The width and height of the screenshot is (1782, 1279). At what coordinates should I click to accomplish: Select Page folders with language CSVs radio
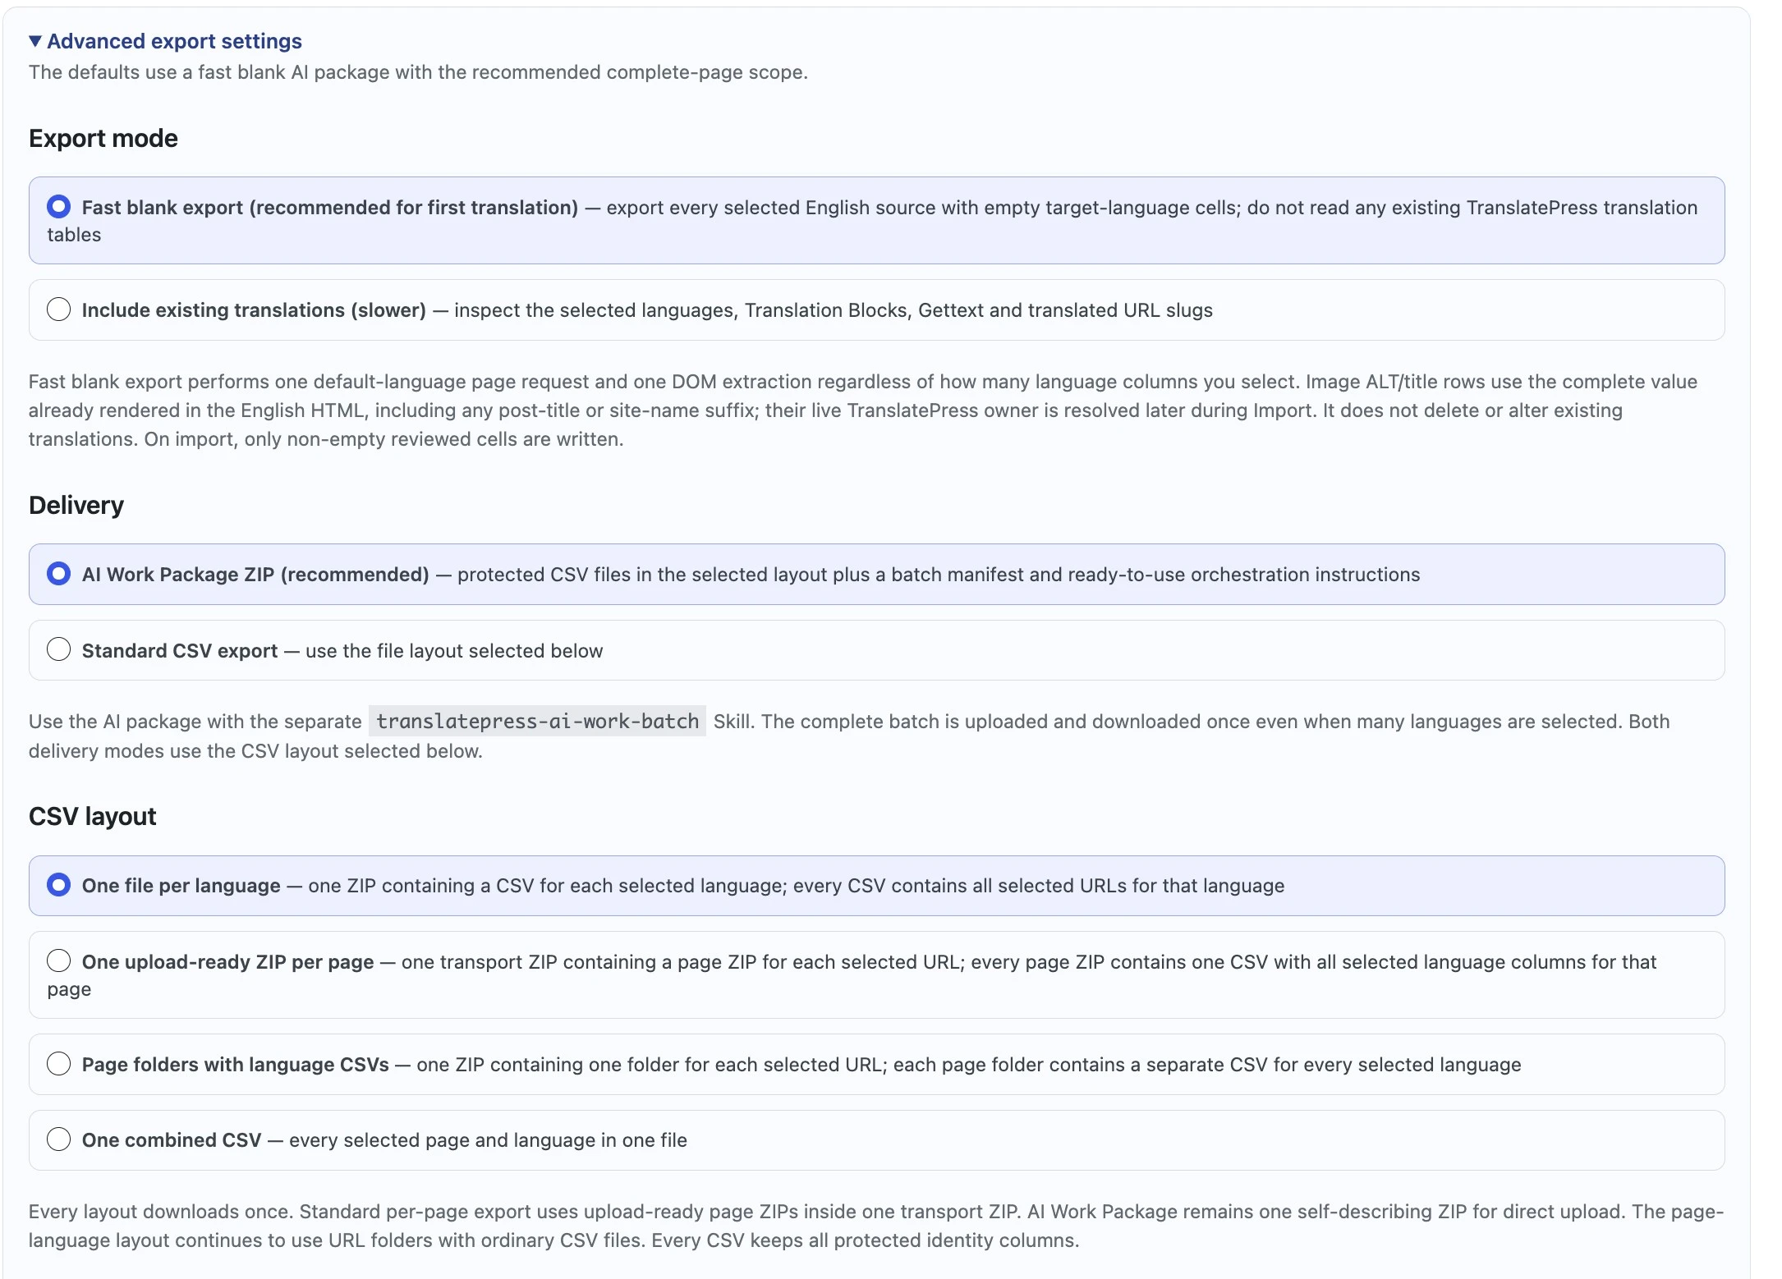tap(58, 1064)
